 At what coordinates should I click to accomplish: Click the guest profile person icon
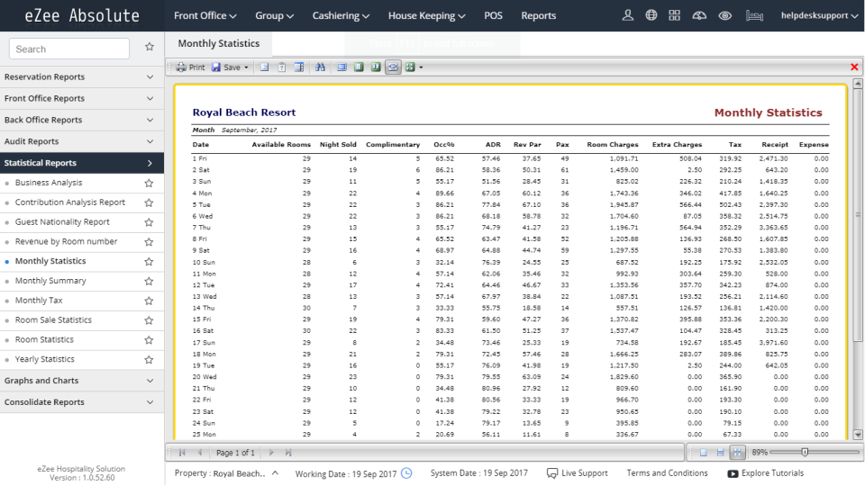(628, 15)
